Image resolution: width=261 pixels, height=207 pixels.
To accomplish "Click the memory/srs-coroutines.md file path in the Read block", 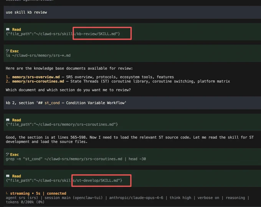I will tap(62, 124).
